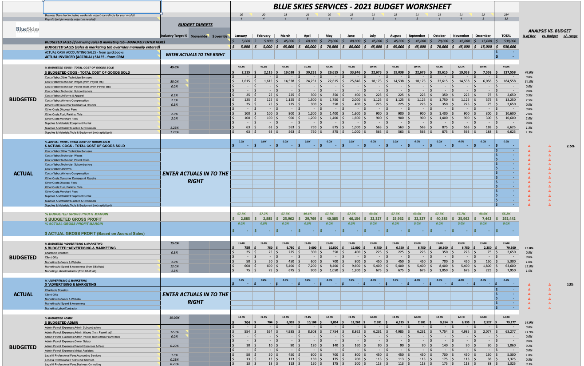Screen dimensions: 584x366
Task: Select the 15.00% admin industry target cell
Action: point(174,318)
